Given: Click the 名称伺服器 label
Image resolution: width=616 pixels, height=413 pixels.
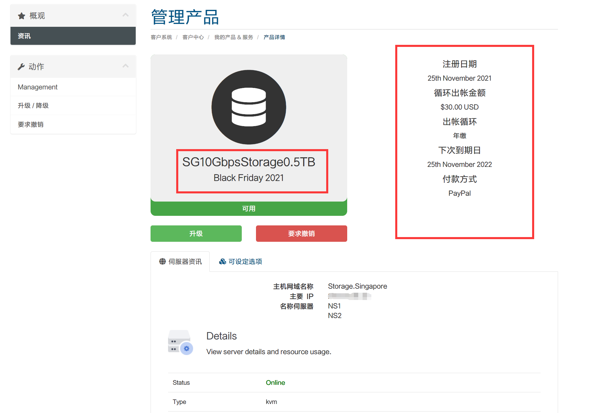Looking at the screenshot, I should 296,306.
